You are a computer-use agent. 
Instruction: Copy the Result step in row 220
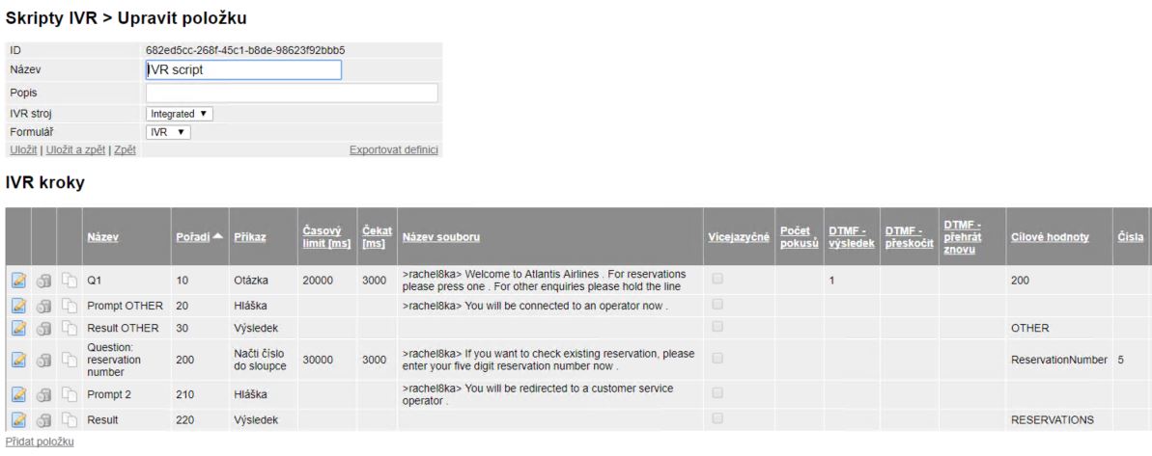pyautogui.click(x=70, y=419)
